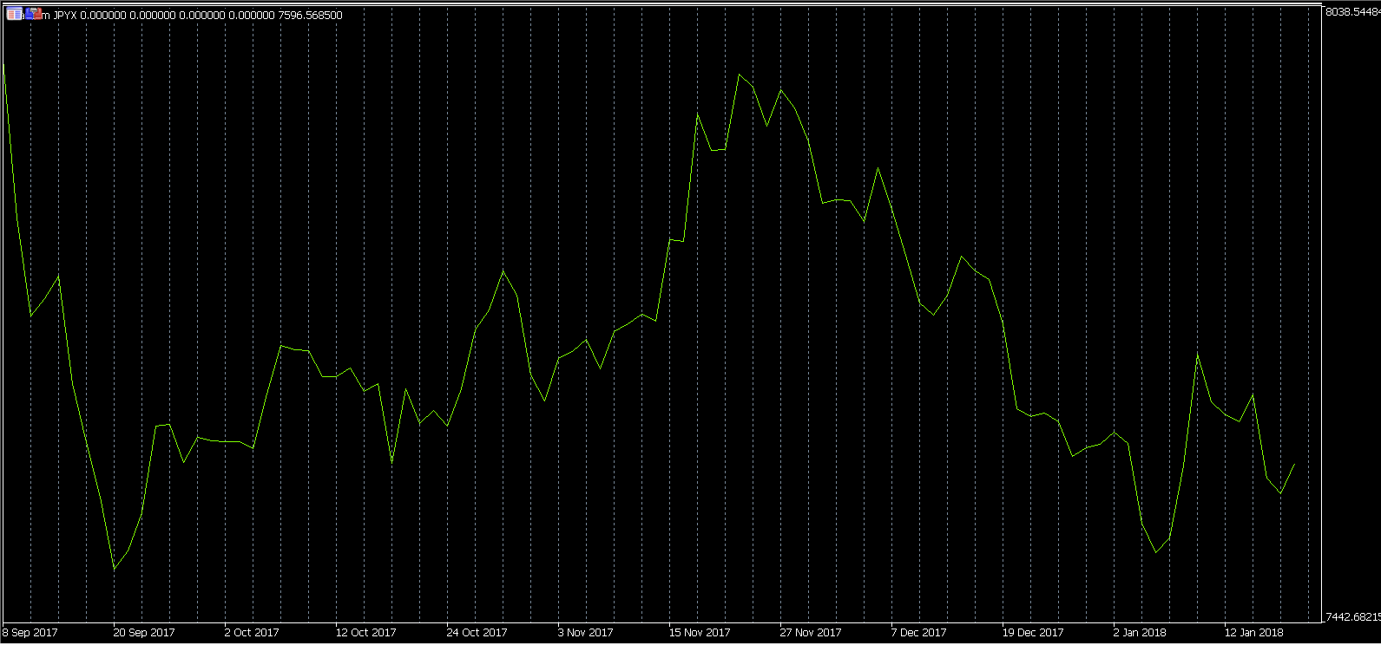Click the blue and red trading panel icon
1381x645 pixels.
tap(33, 14)
